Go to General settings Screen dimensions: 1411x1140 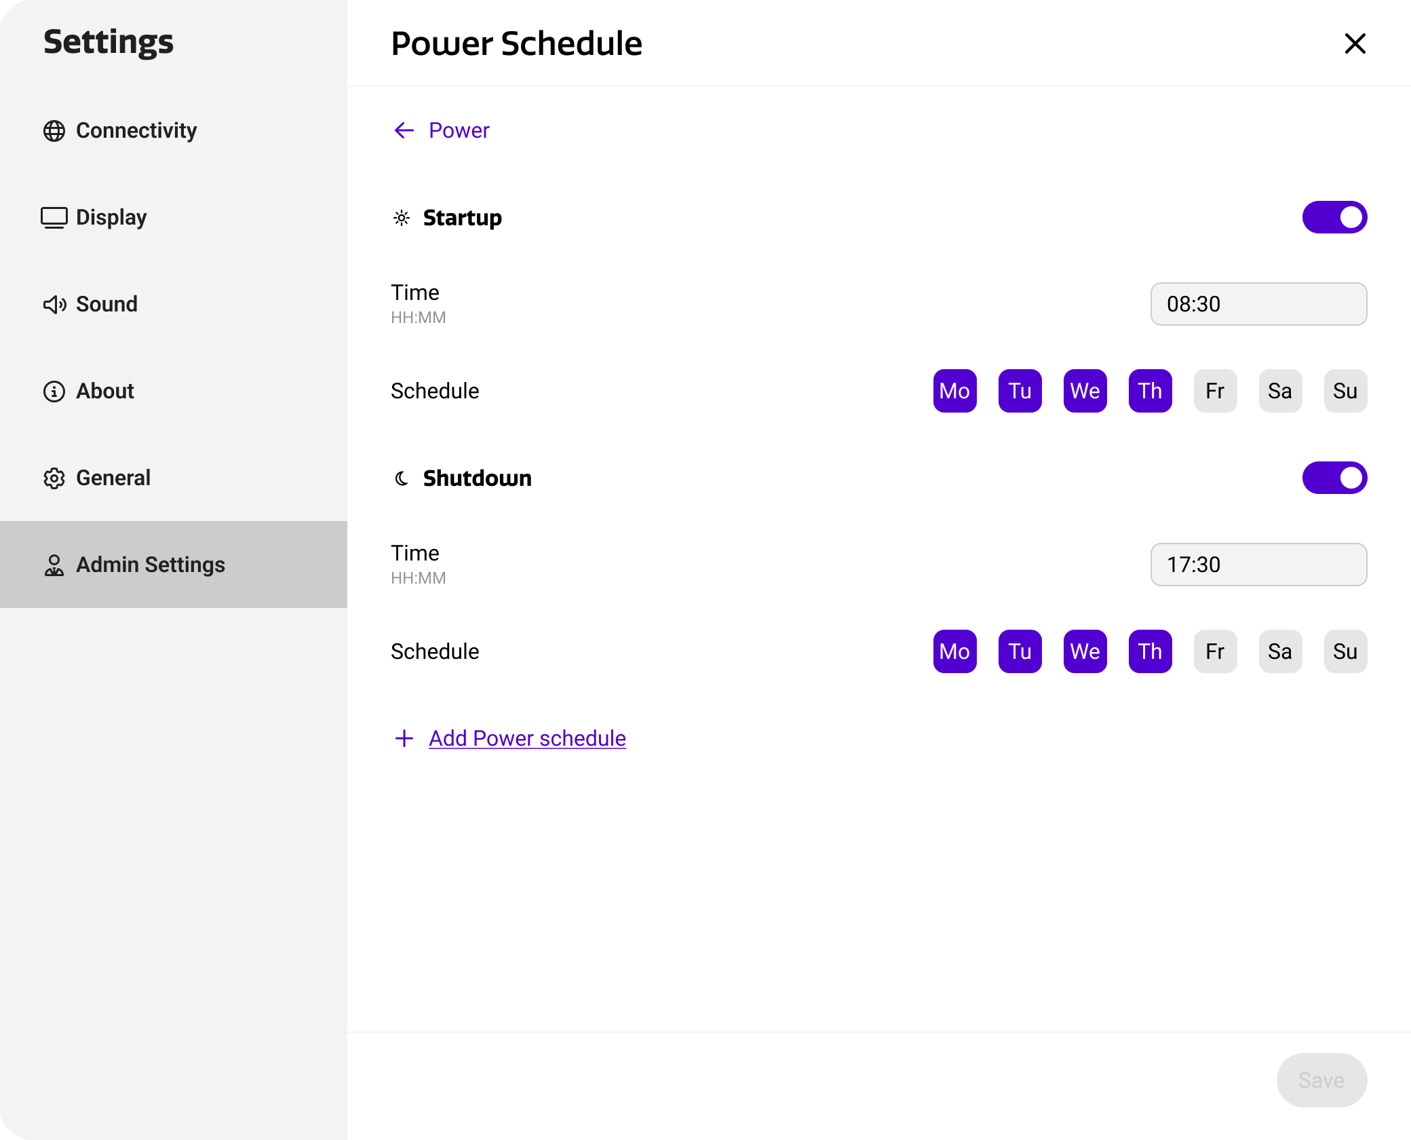coord(113,478)
